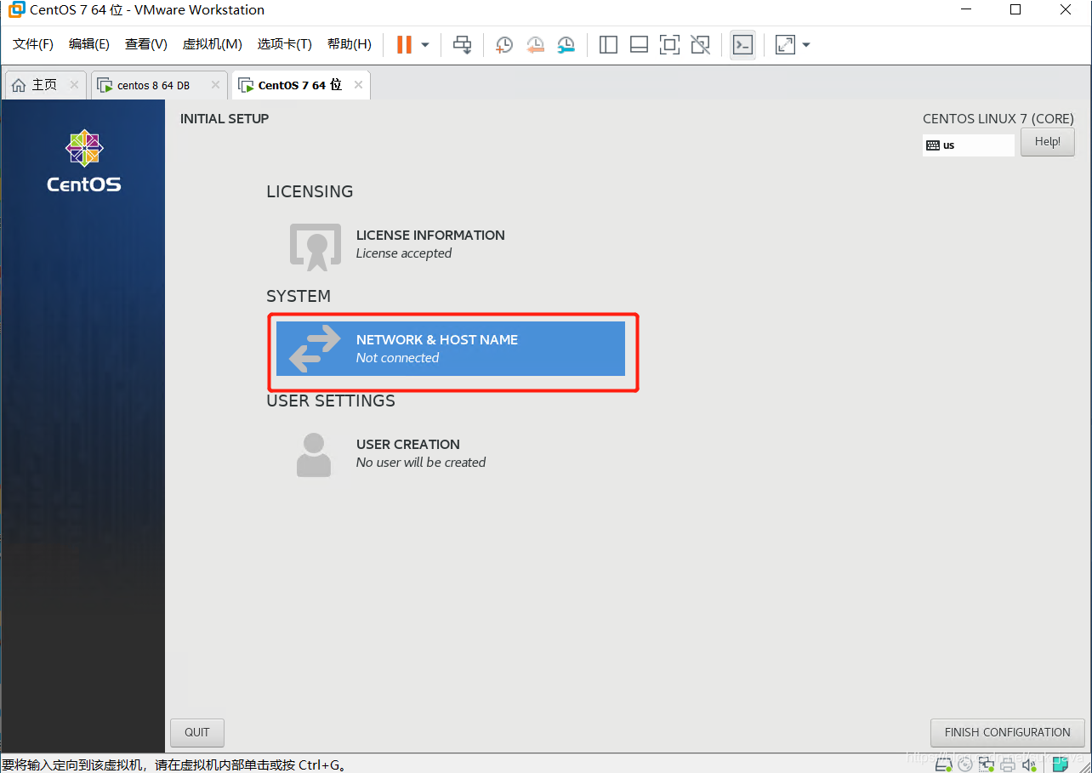
Task: Maximize the VMware Workstation window
Action: [x=1015, y=10]
